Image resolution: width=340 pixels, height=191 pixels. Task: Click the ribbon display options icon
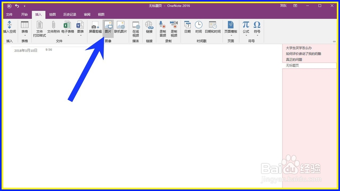295,6
